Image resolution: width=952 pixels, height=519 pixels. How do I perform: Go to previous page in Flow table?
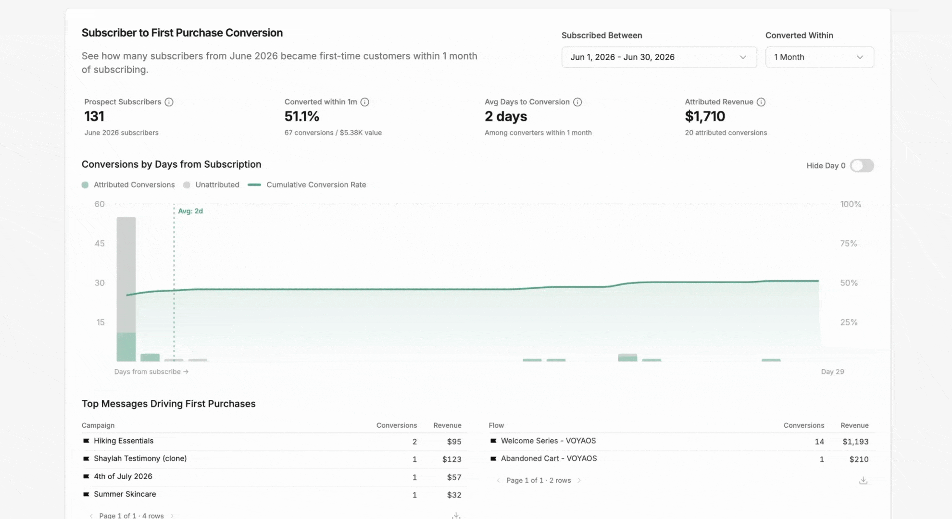click(x=498, y=481)
